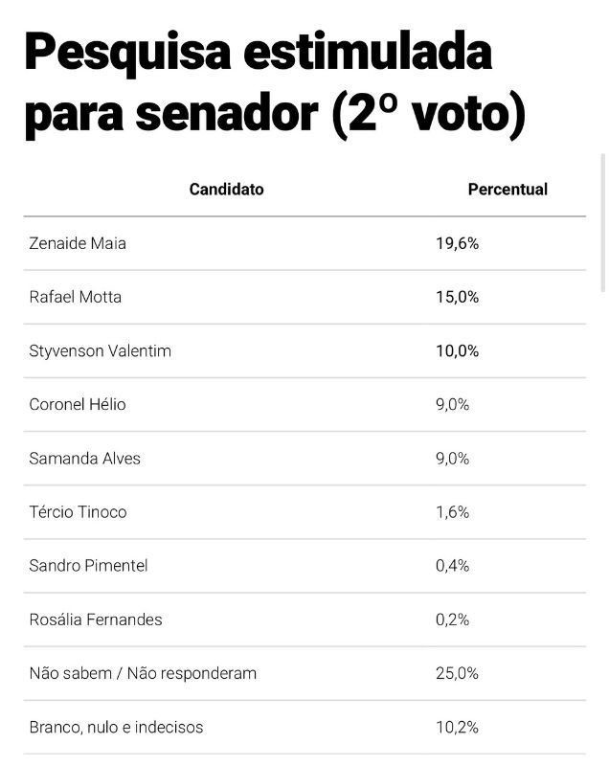
Task: Click the Sandro Pimentel name
Action: pyautogui.click(x=88, y=566)
